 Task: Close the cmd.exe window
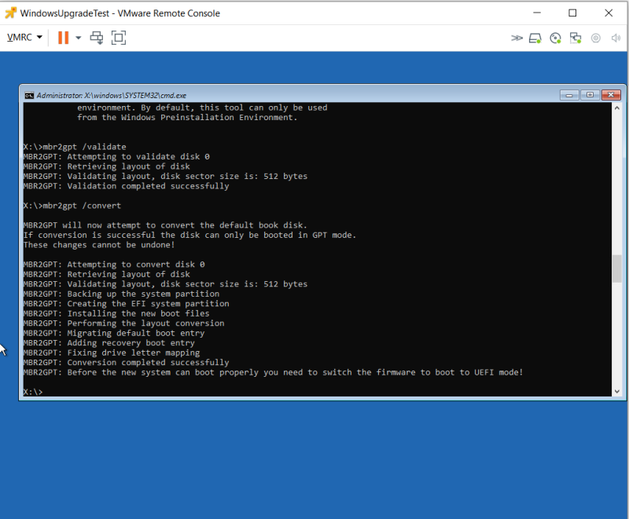611,95
